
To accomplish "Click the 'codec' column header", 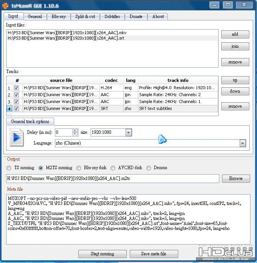I will (111, 80).
